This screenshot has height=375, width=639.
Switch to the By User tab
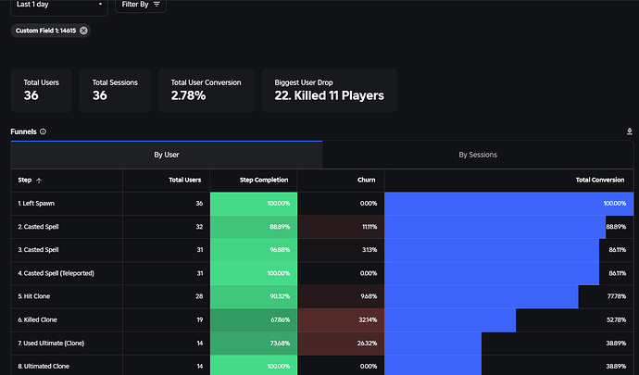coord(167,155)
